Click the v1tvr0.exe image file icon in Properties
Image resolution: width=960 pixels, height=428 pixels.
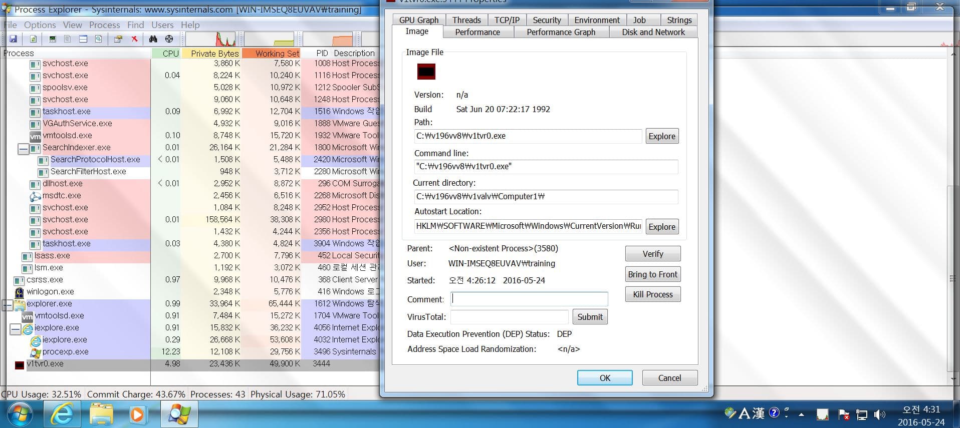point(426,72)
